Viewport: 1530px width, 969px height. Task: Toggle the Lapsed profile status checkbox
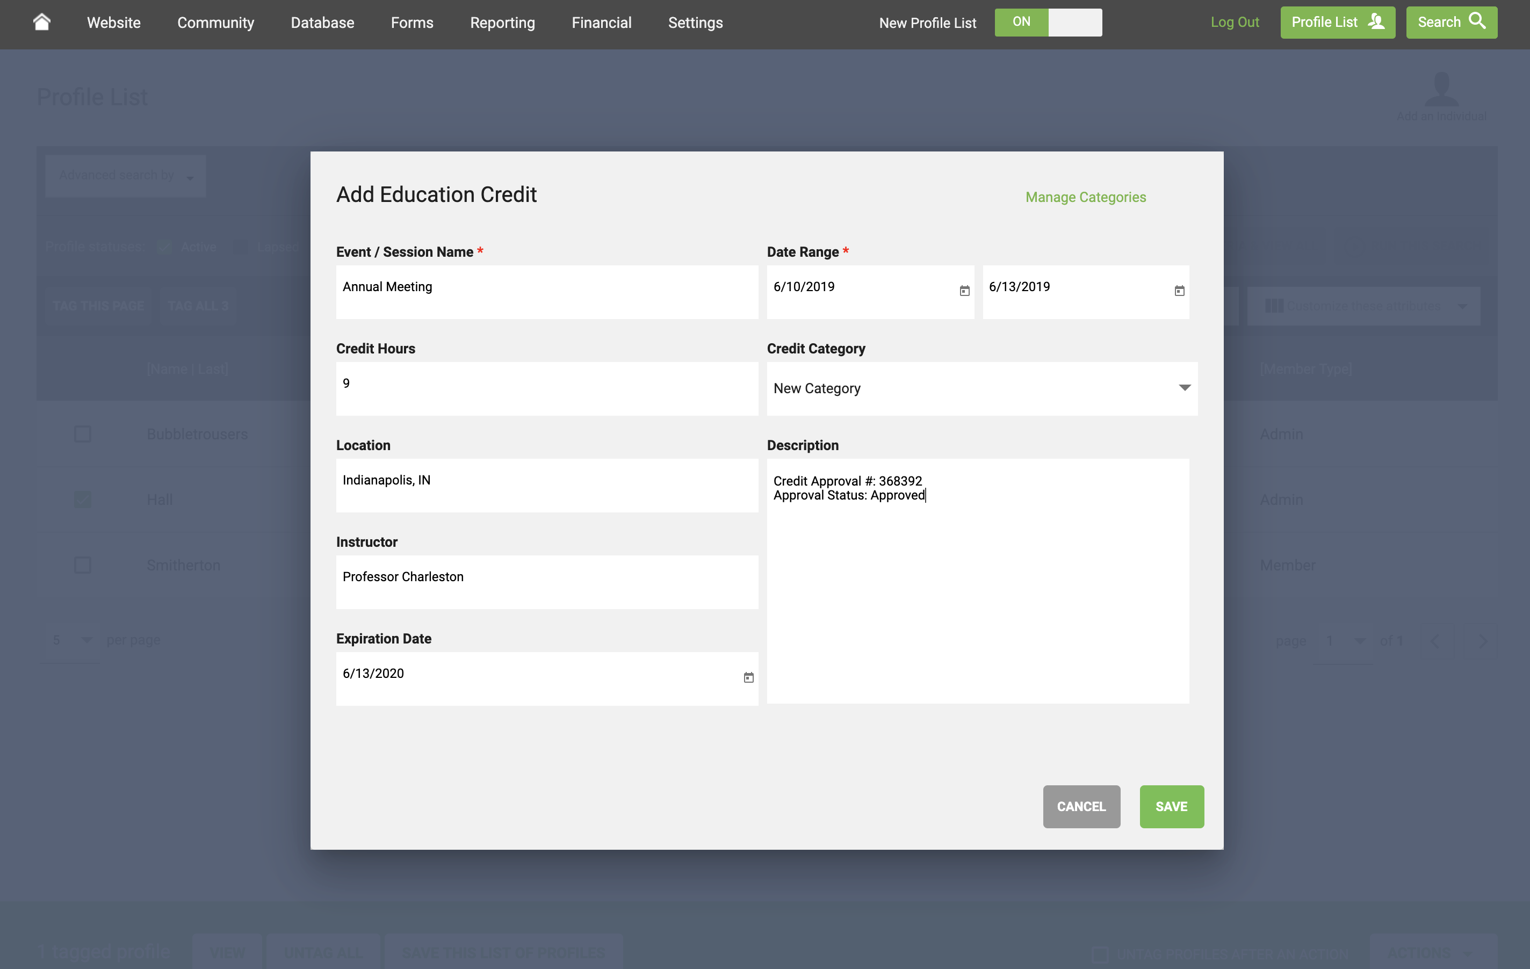click(x=240, y=247)
